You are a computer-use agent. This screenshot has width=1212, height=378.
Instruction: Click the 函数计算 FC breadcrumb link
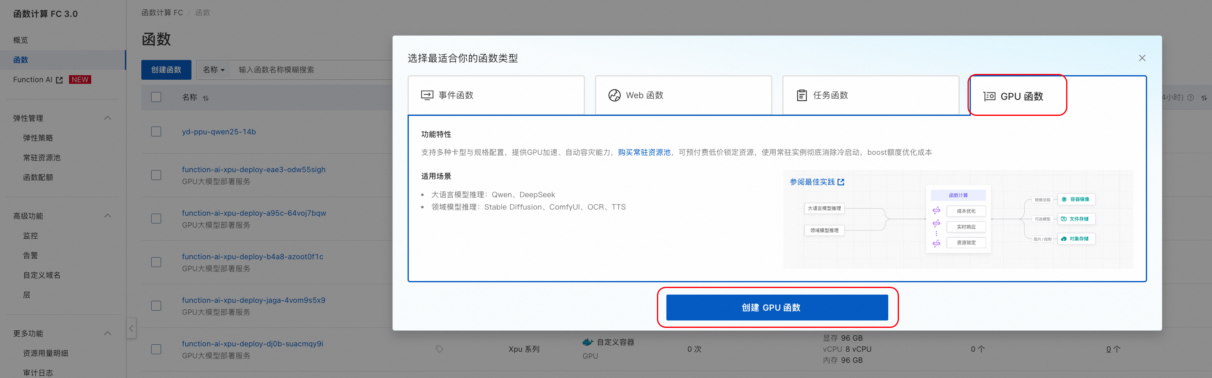162,13
